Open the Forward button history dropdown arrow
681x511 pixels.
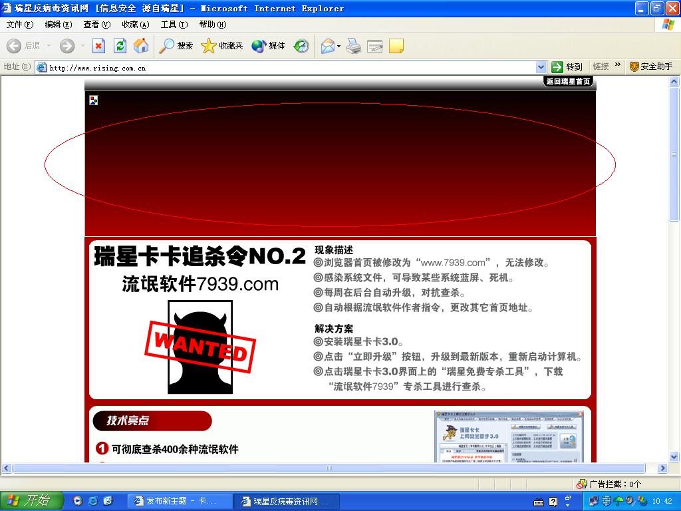coord(82,46)
